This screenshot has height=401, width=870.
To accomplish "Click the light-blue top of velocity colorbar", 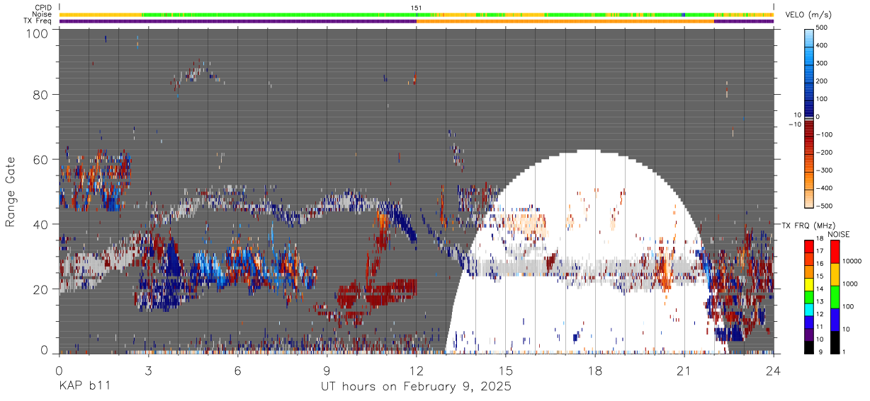I will (x=809, y=39).
